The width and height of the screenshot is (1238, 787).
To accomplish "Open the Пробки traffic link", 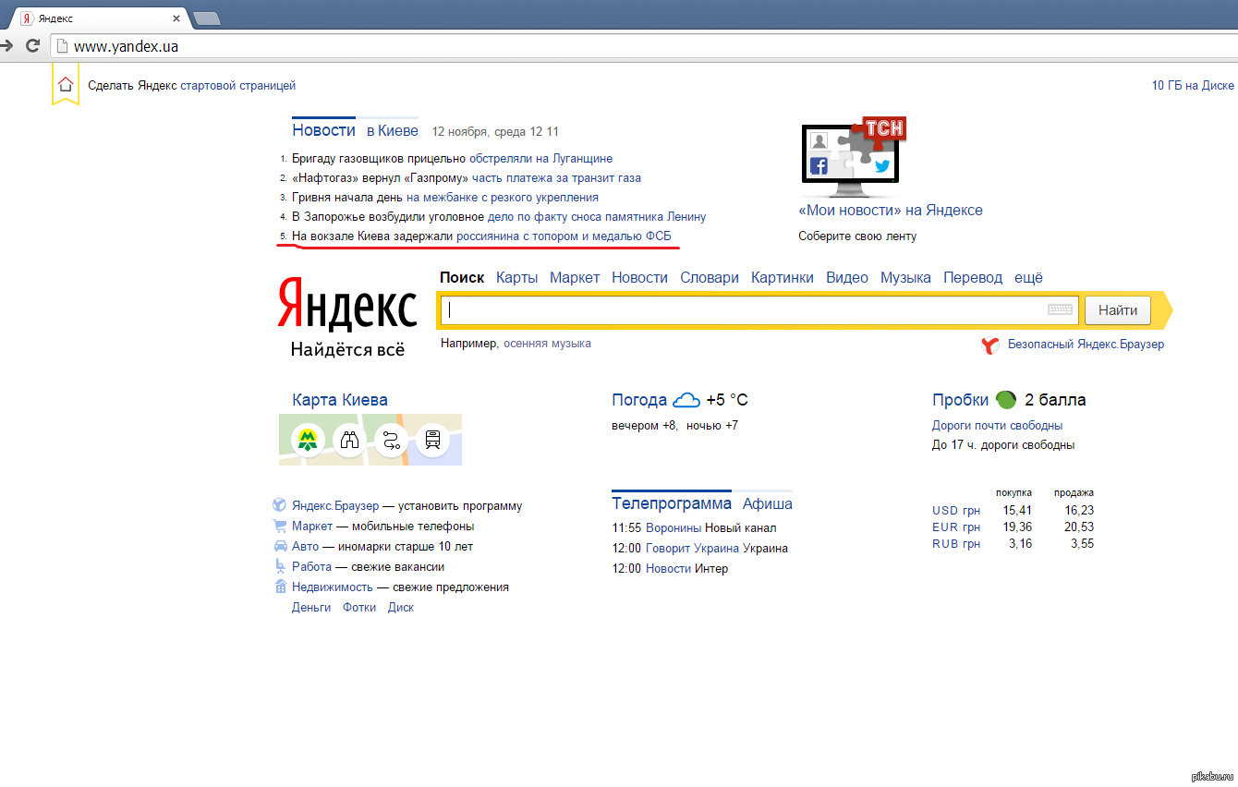I will (961, 400).
